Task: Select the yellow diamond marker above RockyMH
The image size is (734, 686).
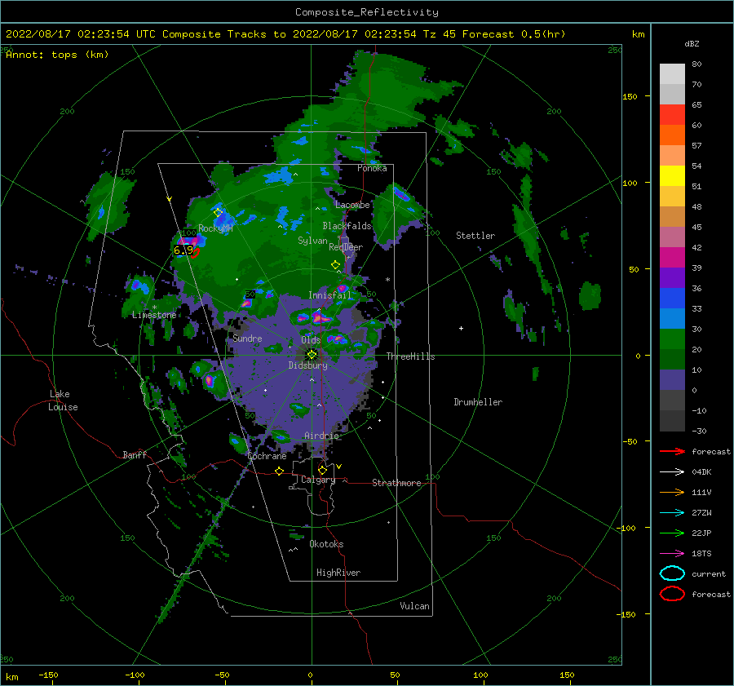Action: point(218,212)
